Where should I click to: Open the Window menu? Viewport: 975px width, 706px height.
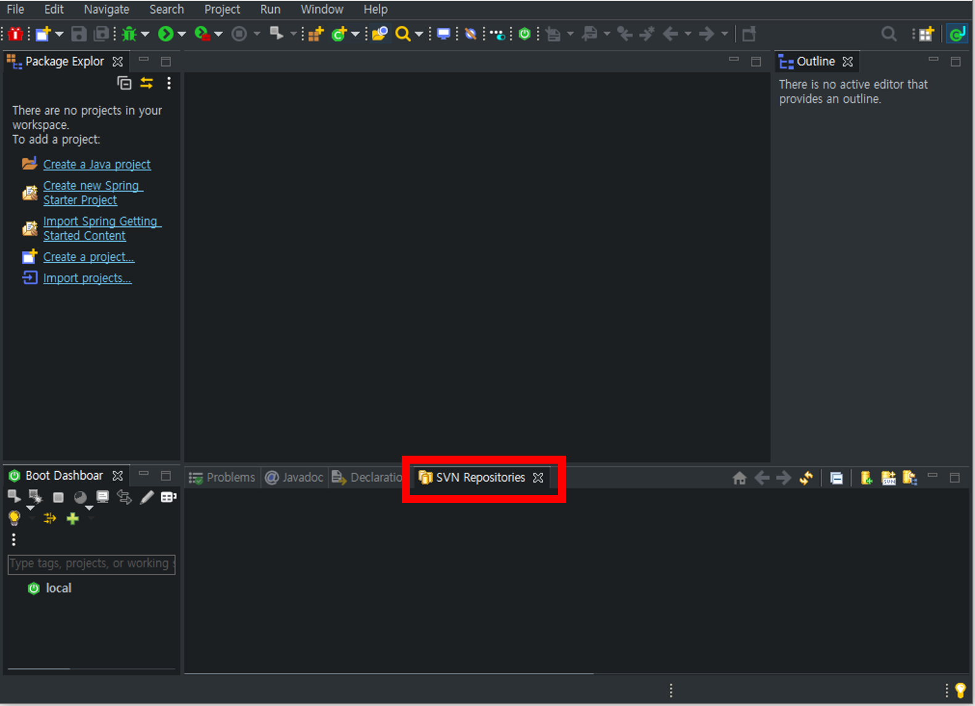click(322, 9)
